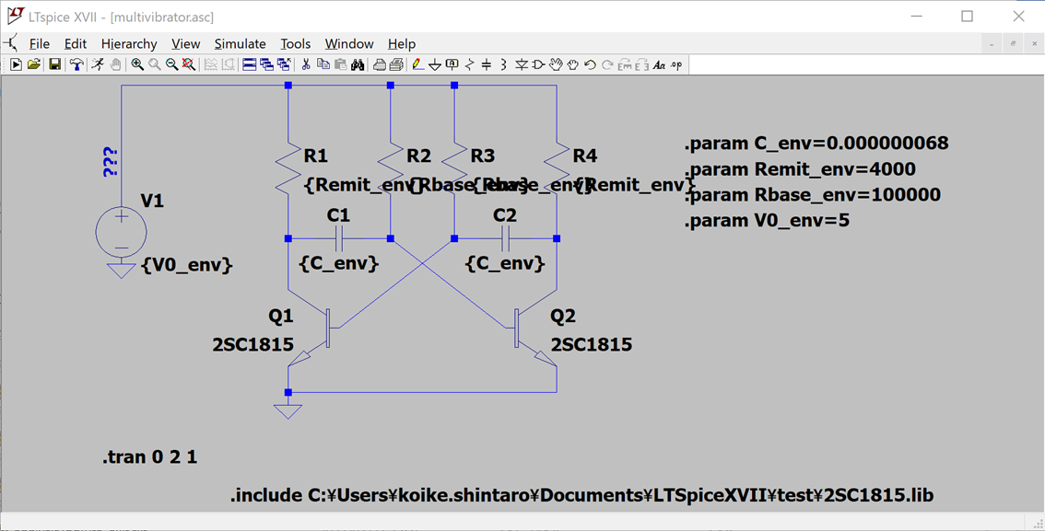This screenshot has width=1045, height=531.
Task: Click the .param Remit_env=4000 text
Action: (x=800, y=169)
